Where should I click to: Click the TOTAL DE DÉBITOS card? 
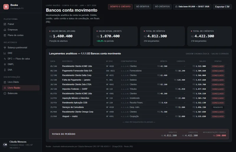click(x=163, y=36)
